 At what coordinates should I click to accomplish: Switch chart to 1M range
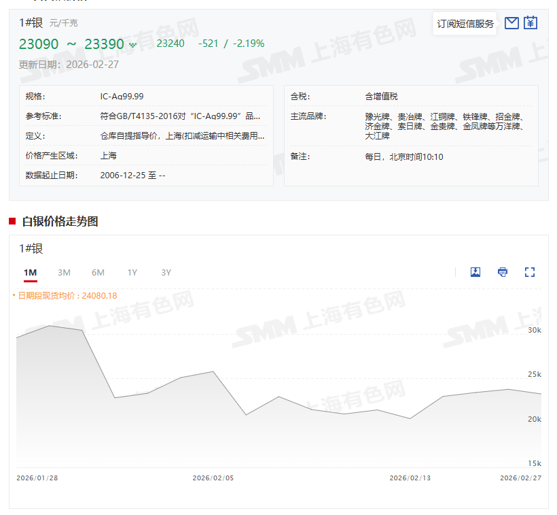tap(30, 273)
